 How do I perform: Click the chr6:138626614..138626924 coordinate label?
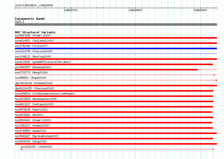(34, 5)
